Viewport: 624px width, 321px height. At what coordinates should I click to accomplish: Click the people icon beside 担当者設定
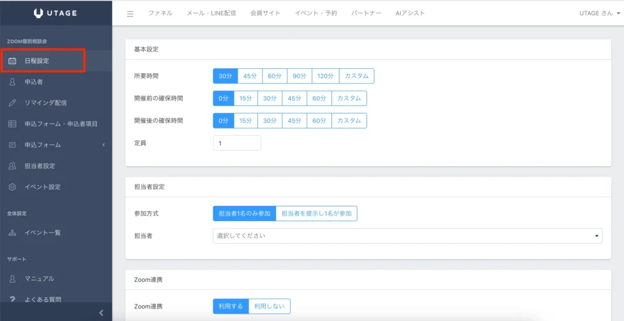tap(12, 166)
